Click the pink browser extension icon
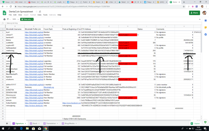209x131 pixels. pos(193,7)
